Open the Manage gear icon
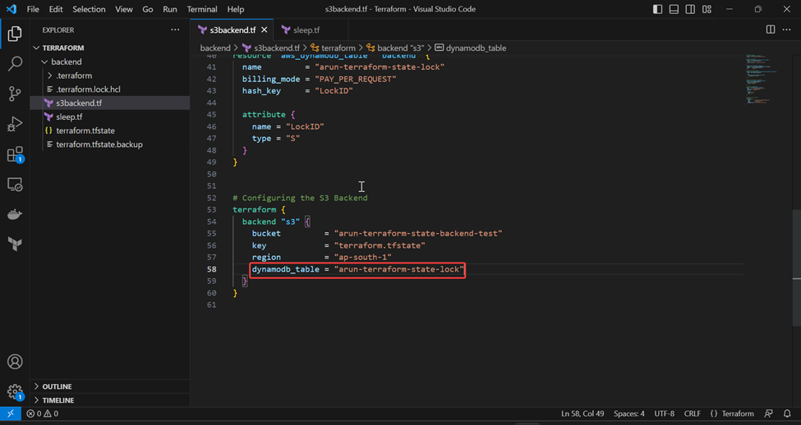The image size is (801, 425). [15, 392]
